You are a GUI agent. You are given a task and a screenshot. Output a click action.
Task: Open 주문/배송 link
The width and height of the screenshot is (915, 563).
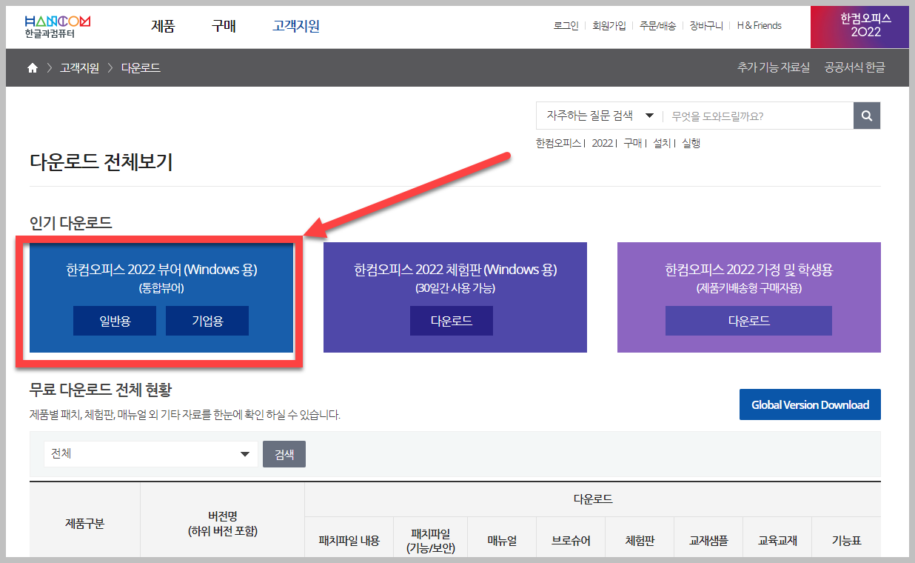[x=657, y=25]
